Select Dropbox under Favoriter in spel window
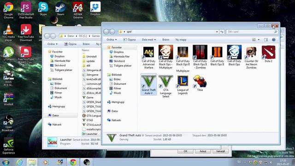 (117, 52)
